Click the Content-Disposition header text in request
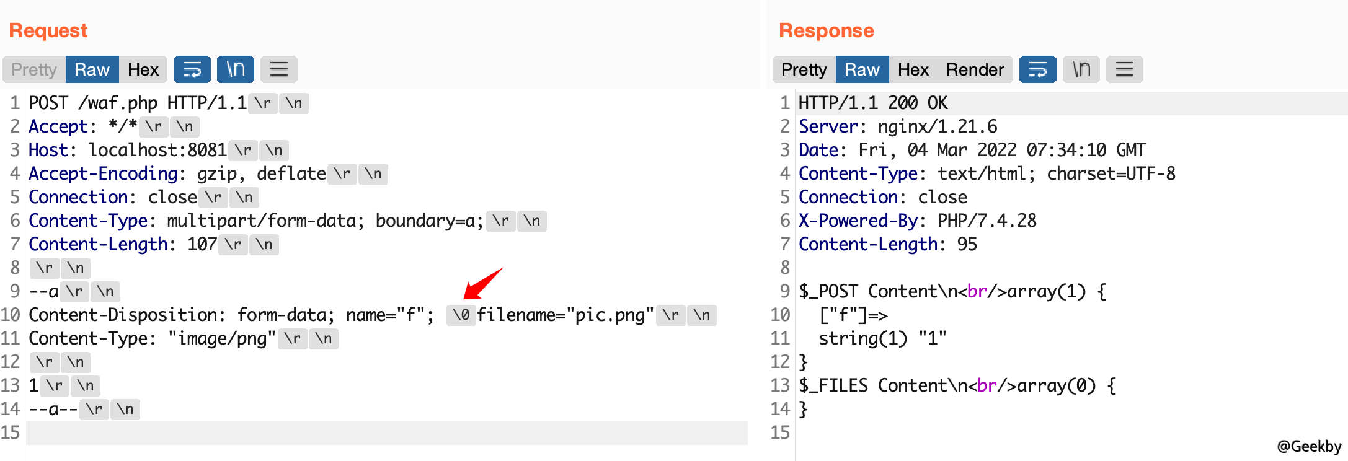The image size is (1348, 461). click(127, 315)
